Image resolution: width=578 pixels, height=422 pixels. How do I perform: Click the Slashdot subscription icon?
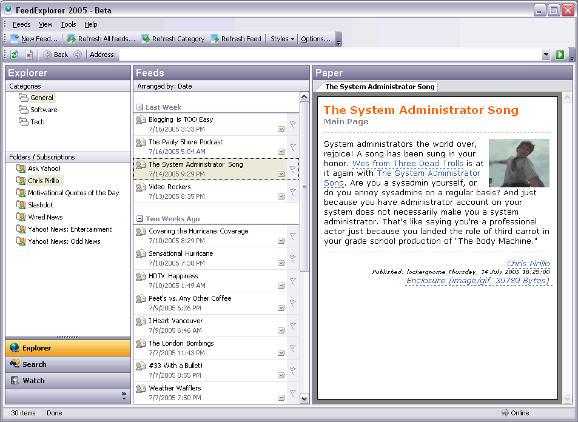pyautogui.click(x=21, y=204)
